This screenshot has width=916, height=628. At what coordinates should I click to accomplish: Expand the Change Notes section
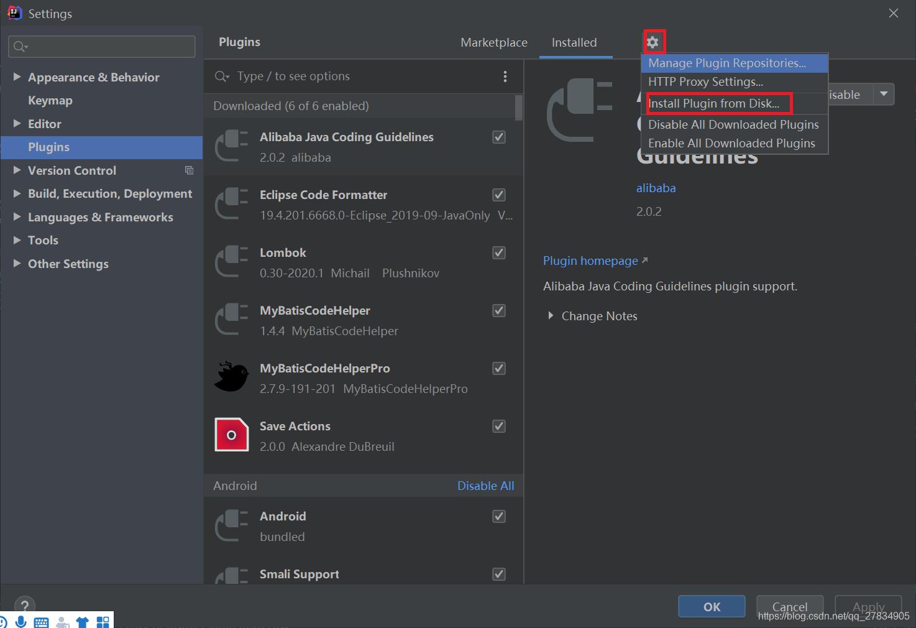(x=551, y=316)
